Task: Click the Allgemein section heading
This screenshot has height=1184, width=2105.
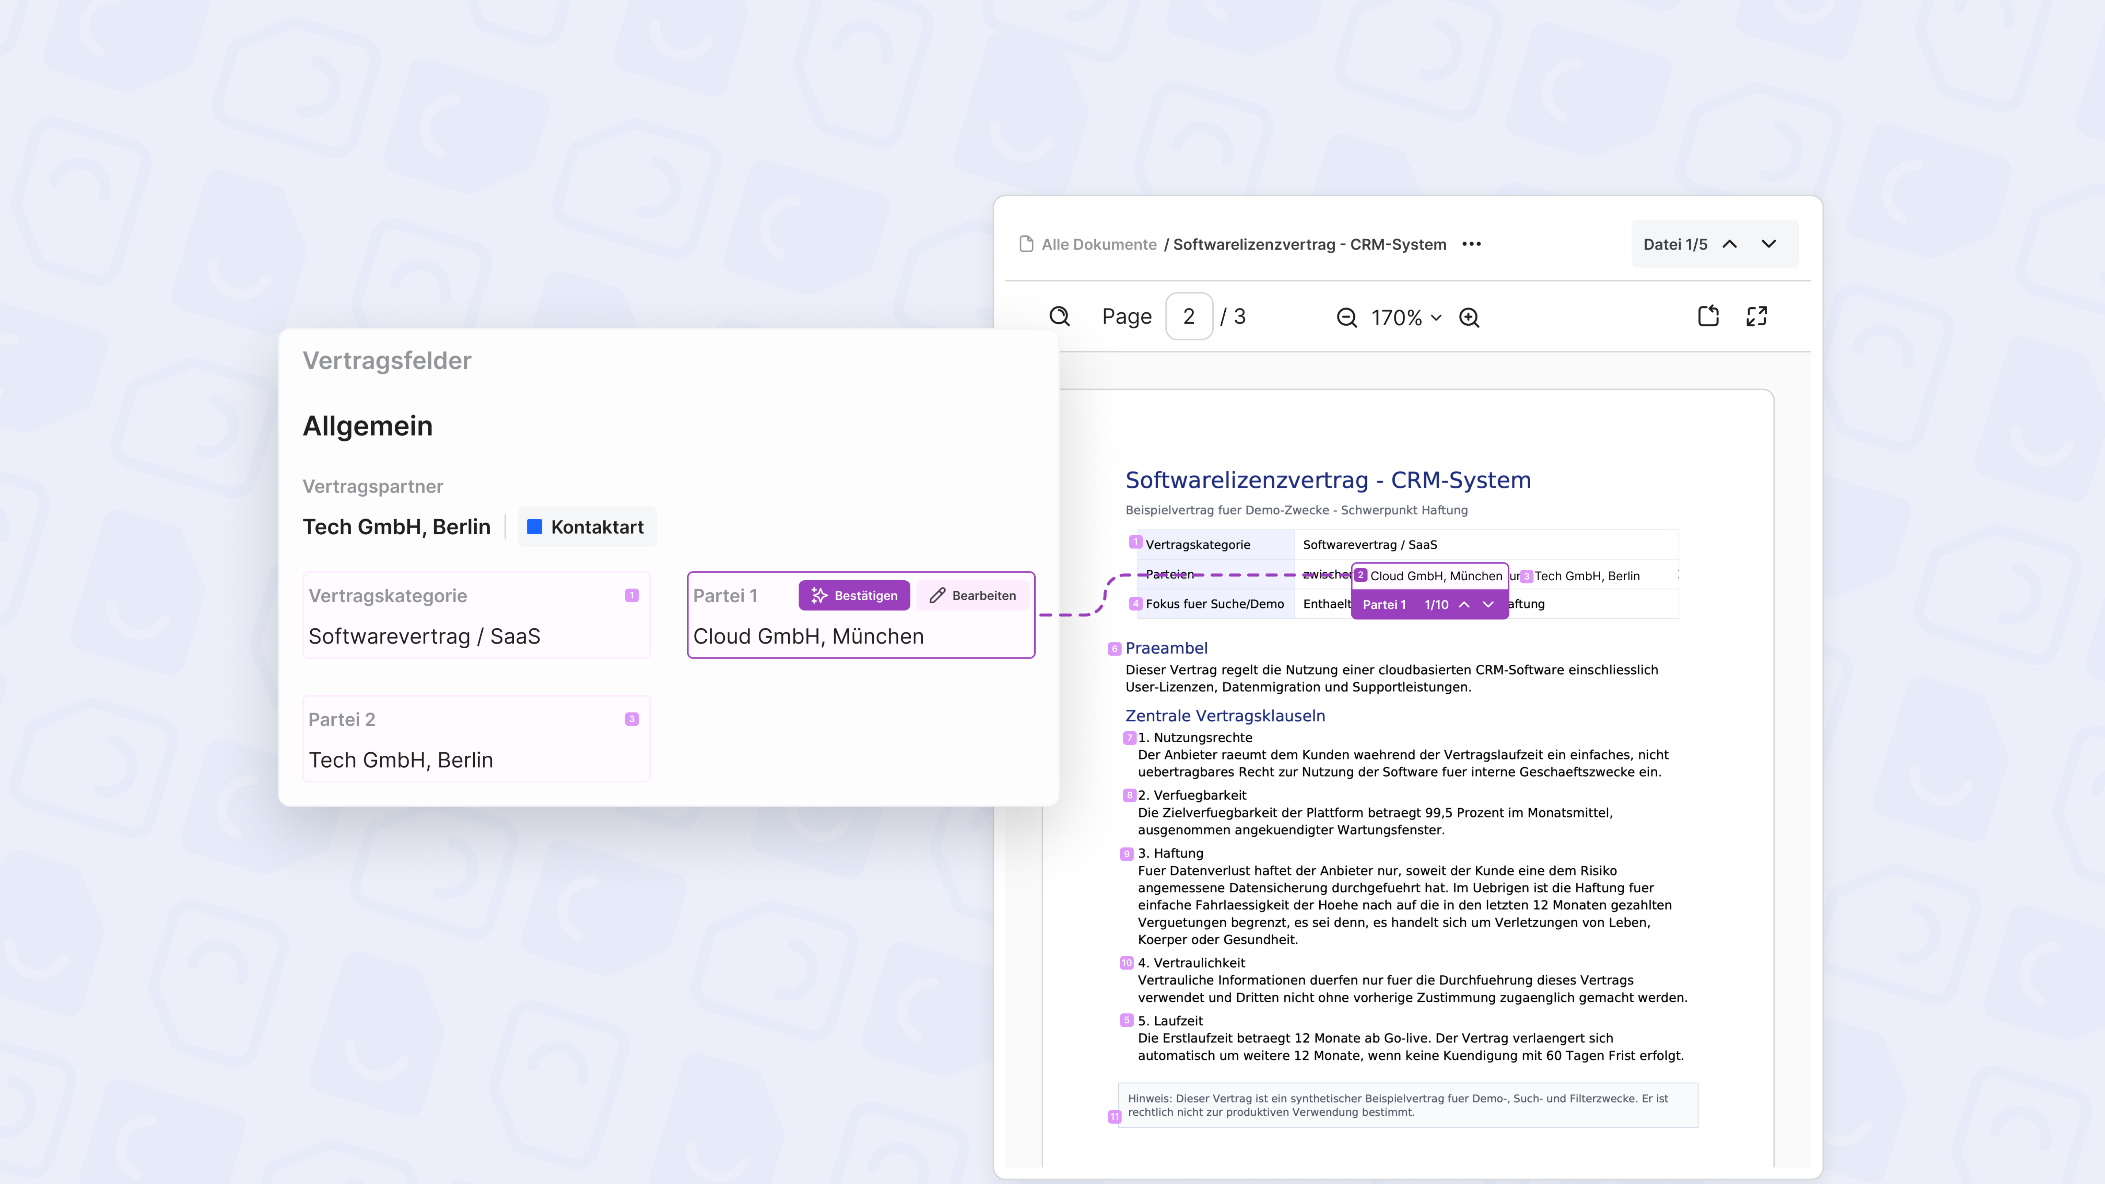Action: 368,426
